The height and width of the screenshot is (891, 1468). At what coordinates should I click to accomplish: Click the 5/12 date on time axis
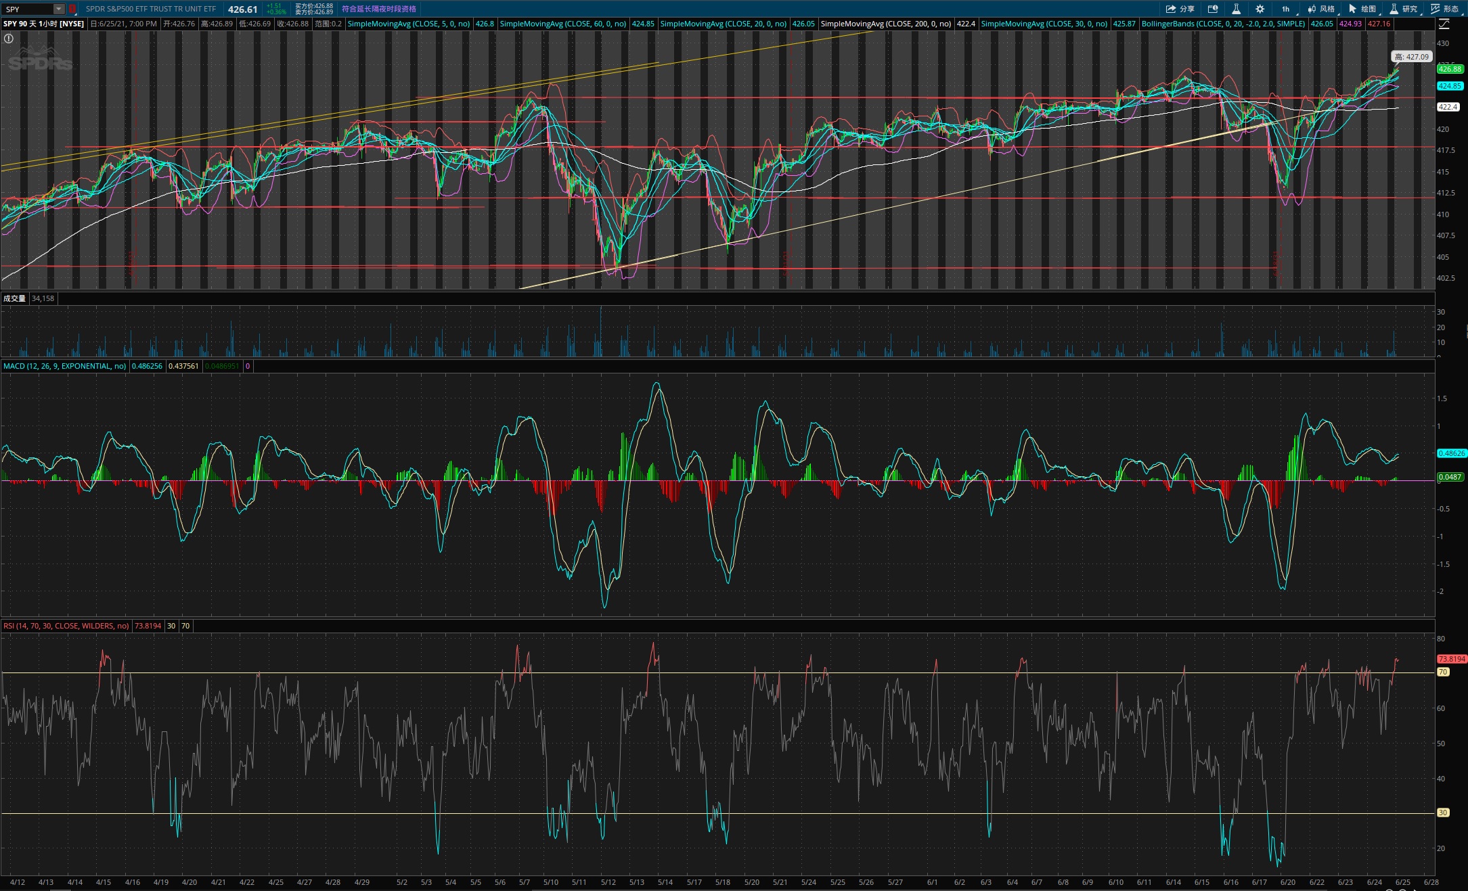[608, 882]
